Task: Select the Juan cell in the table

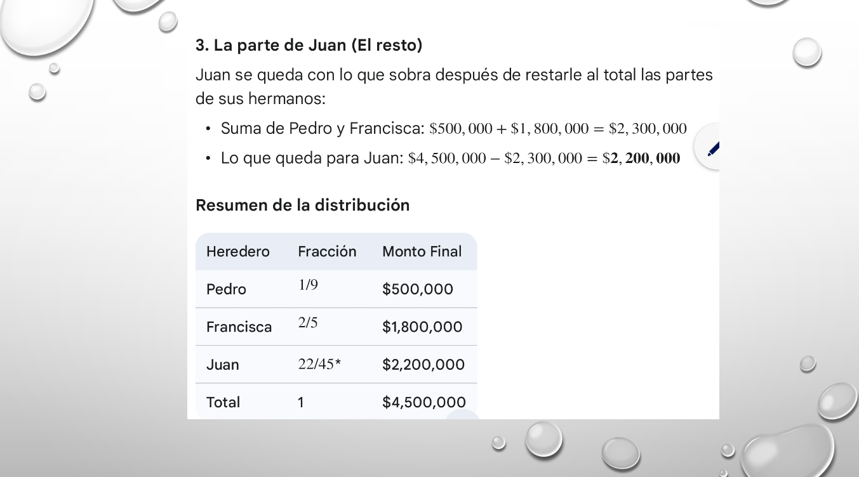Action: [x=223, y=365]
